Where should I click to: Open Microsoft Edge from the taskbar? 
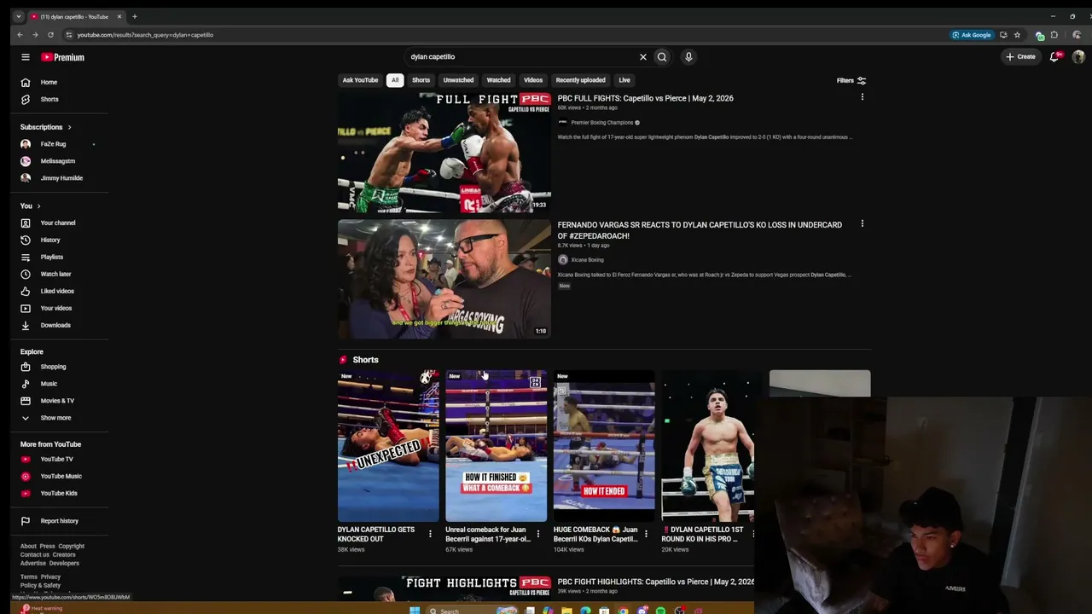click(x=585, y=610)
